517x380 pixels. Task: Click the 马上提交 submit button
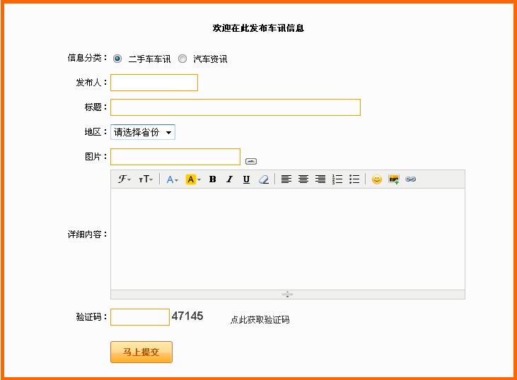point(141,352)
